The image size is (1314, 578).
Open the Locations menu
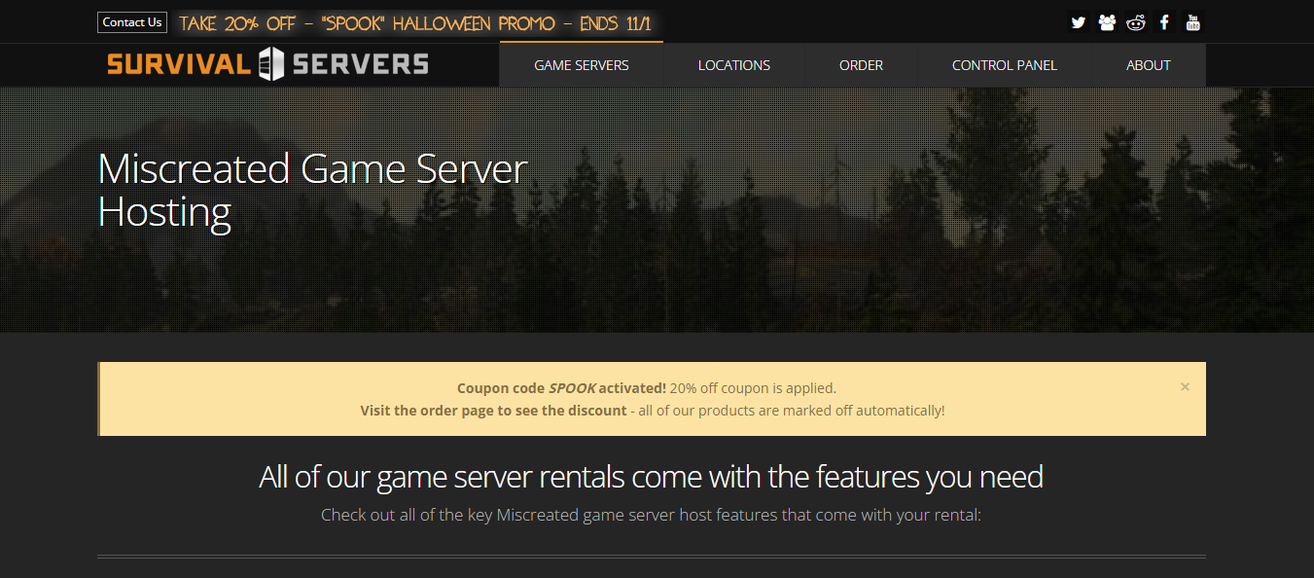(x=734, y=65)
